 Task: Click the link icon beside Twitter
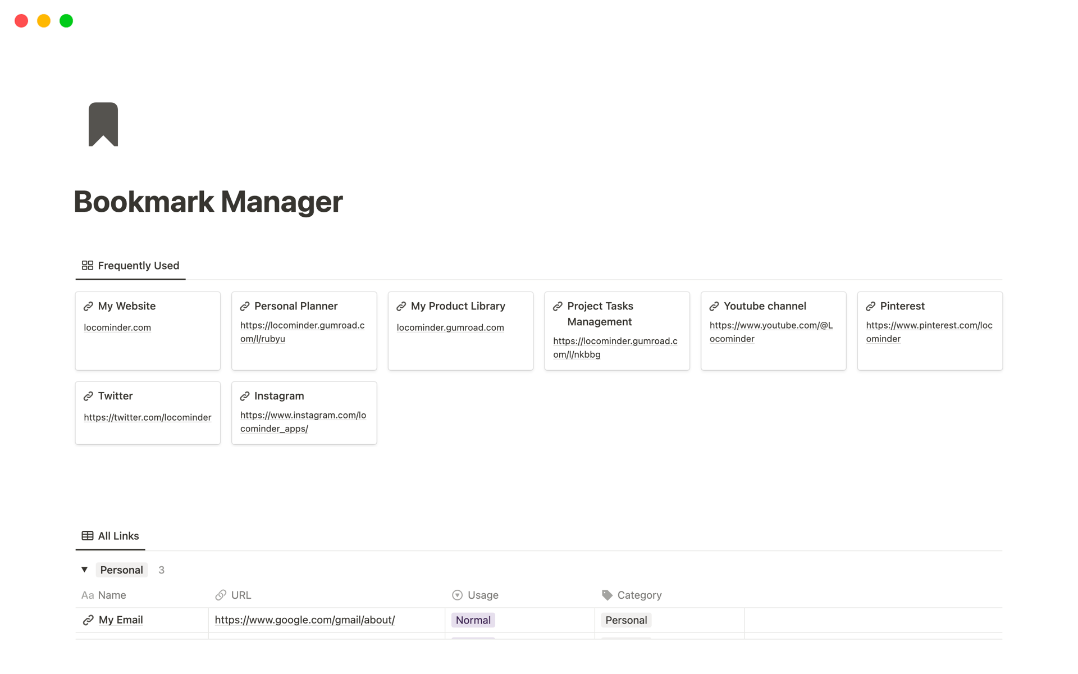coord(88,397)
